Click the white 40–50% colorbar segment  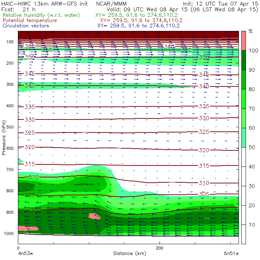[x=243, y=157]
